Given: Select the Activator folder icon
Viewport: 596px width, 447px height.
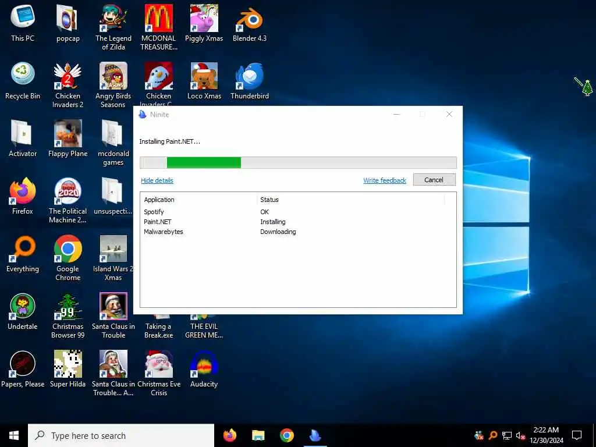Looking at the screenshot, I should pos(23,139).
